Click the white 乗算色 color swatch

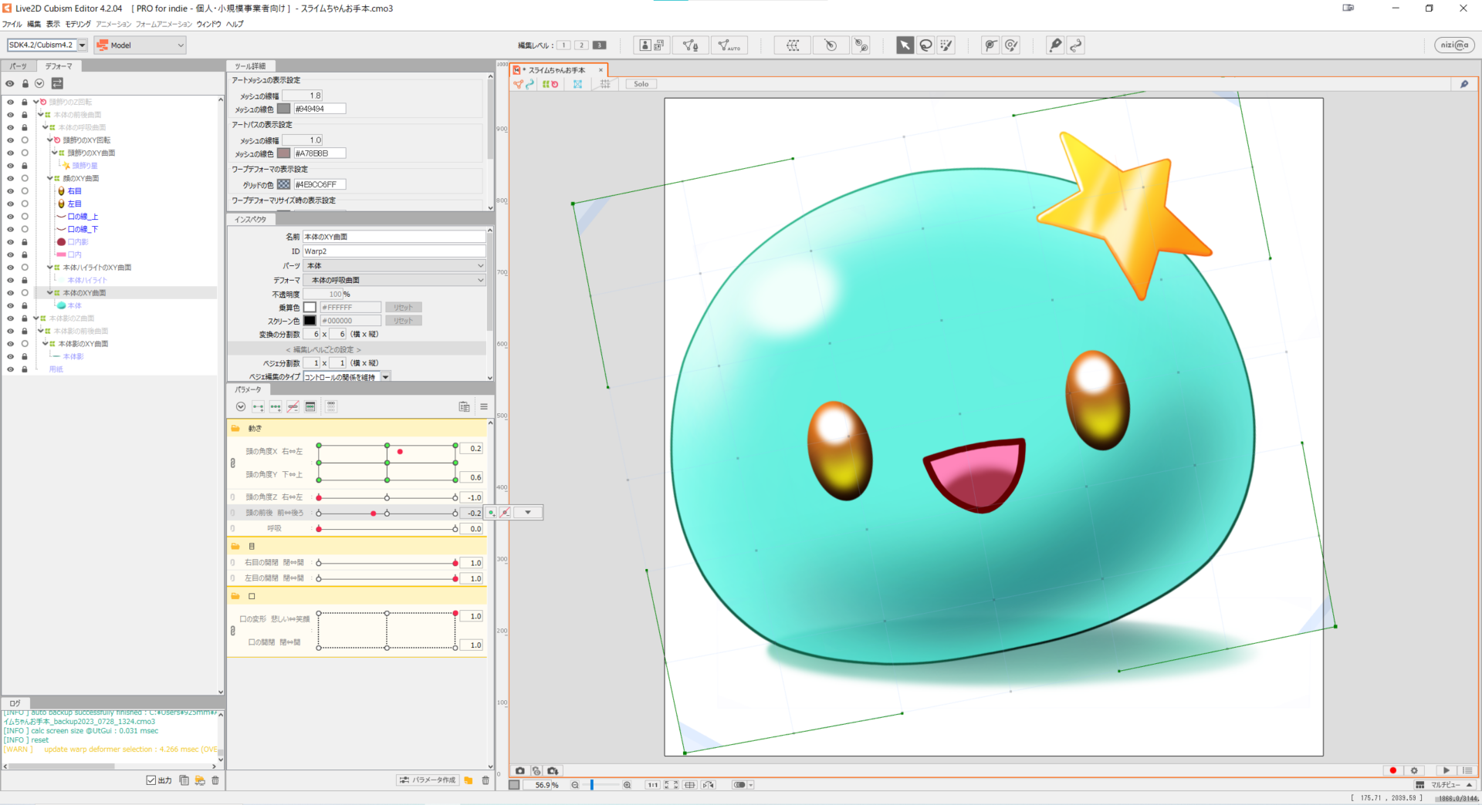click(x=310, y=308)
